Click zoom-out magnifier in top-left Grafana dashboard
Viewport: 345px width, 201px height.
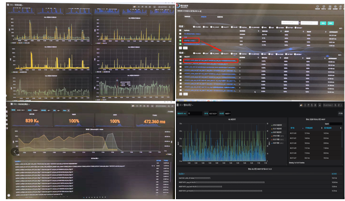pyautogui.click(x=170, y=7)
